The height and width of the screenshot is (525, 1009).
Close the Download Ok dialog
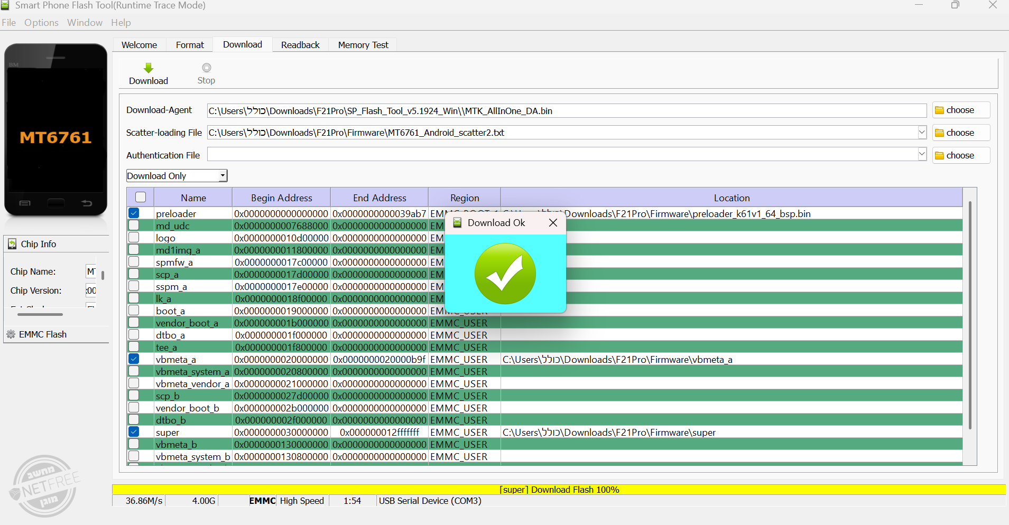pos(553,223)
